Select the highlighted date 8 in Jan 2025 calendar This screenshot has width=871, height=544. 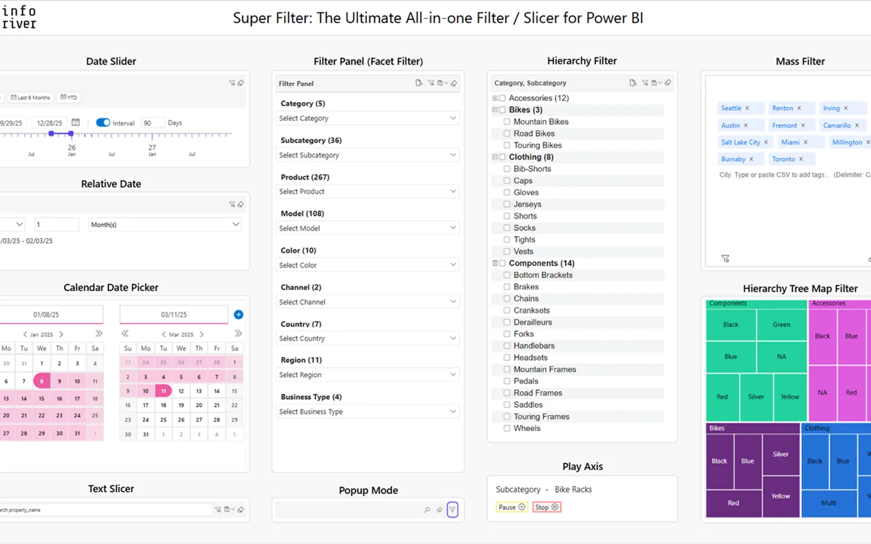point(41,381)
